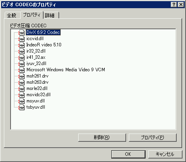Image resolution: width=186 pixels, height=162 pixels.
Task: Click the icon beside ir32_32.dll
Action: (x=21, y=51)
